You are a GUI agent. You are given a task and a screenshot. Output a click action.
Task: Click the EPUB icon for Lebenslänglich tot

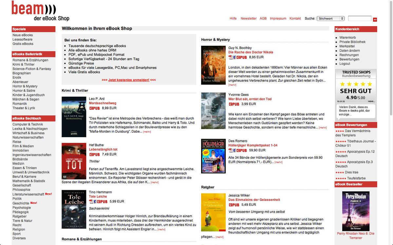94,155
